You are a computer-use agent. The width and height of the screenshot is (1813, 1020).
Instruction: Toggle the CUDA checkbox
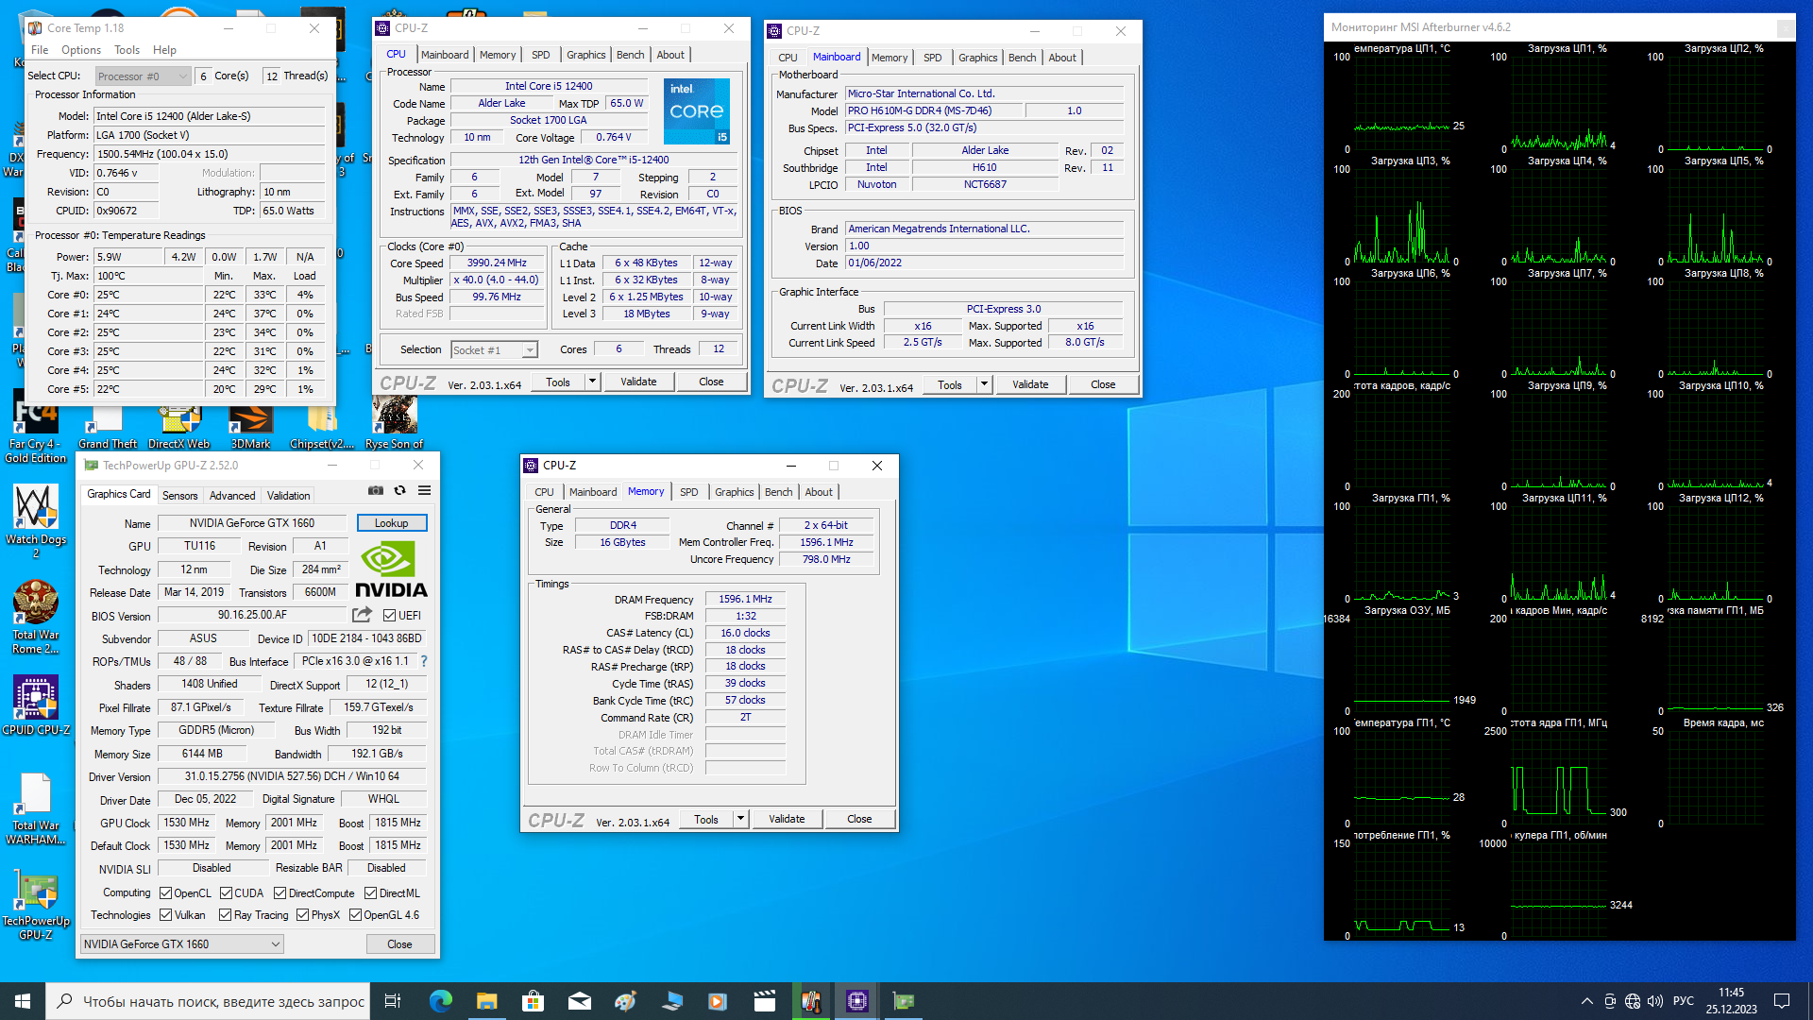(x=227, y=893)
